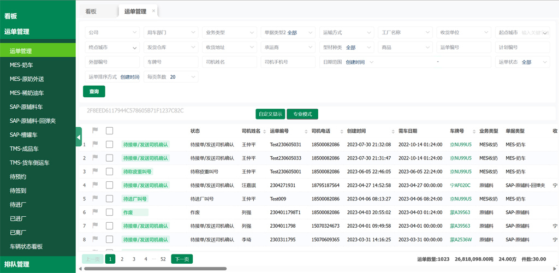559x273 pixels.
Task: Collapse the left sidebar with the green arrow handle
Action: pos(79,136)
